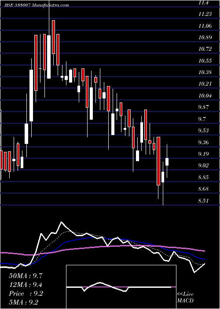Click the MunafaSutra.com header text
This screenshot has height=309, width=220.
pos(50,5)
